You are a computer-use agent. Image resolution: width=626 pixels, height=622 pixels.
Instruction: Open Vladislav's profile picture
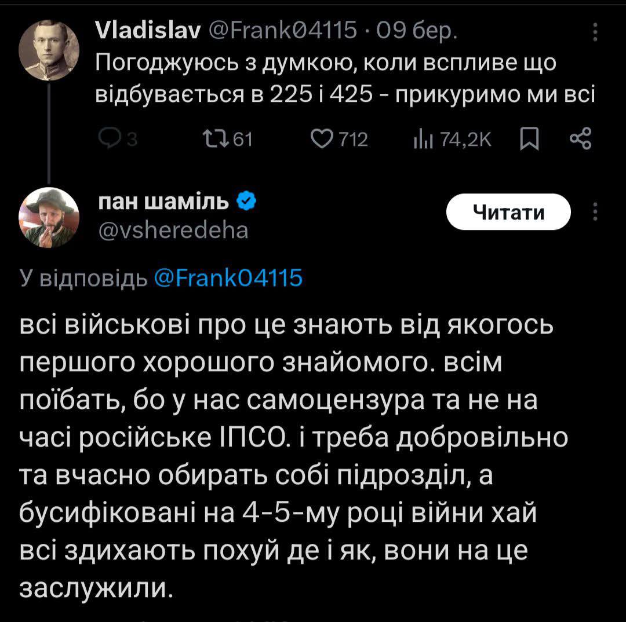[x=48, y=50]
